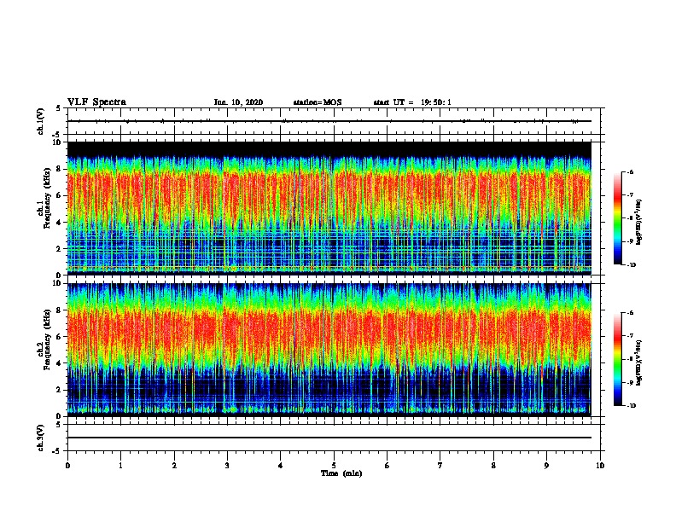Click the ch.3 voltage waveform trace
676x522 pixels.
[329, 438]
